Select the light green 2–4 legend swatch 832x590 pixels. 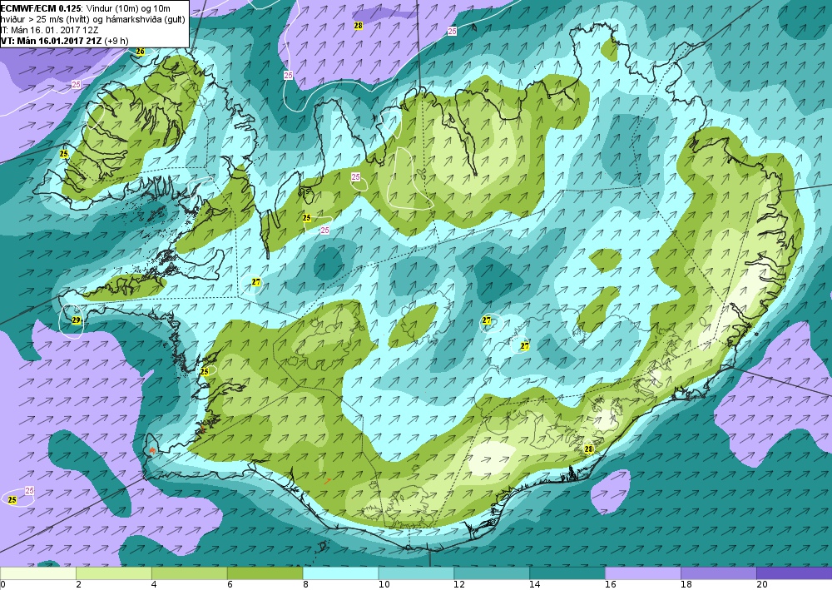[x=113, y=573]
